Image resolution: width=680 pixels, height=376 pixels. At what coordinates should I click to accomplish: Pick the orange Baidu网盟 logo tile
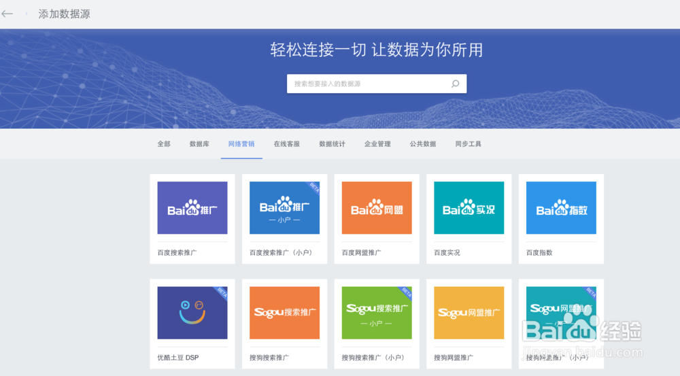click(x=377, y=208)
